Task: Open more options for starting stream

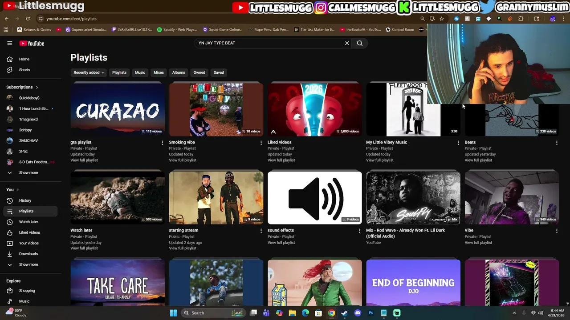Action: pyautogui.click(x=261, y=231)
